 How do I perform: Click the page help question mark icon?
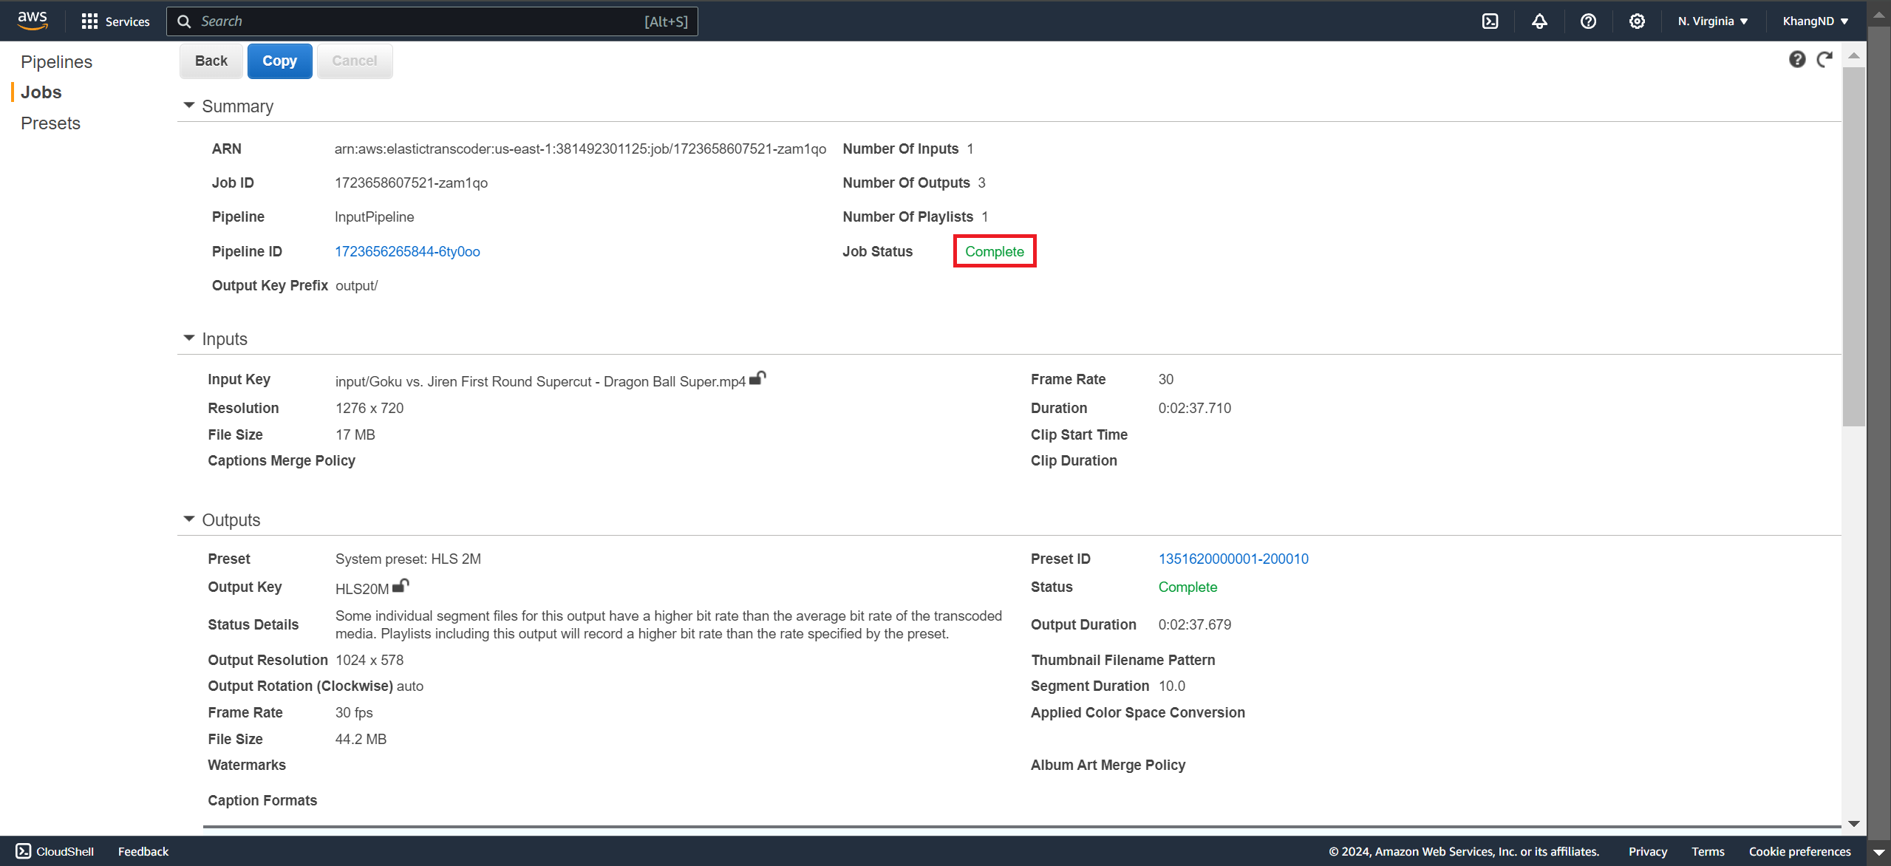1797,59
